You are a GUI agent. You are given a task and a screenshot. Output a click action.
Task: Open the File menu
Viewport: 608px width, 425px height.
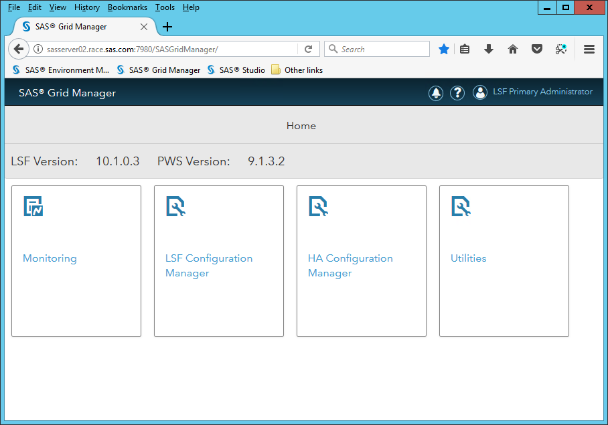[14, 7]
